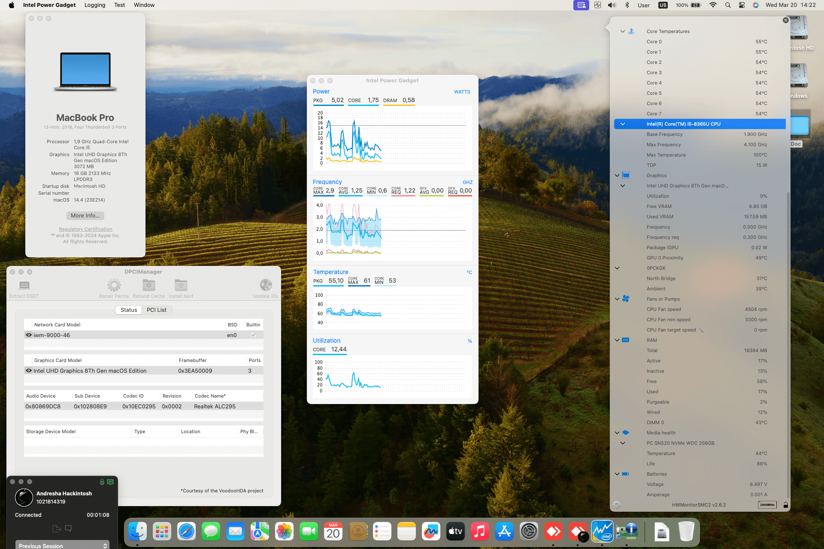Click DPCIManager card icon in the Dock
Screen dimensions: 824x549
pos(627,532)
